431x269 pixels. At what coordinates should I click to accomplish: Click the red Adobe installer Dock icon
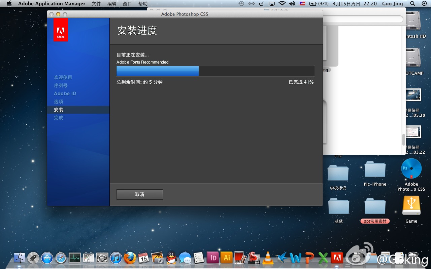point(337,258)
